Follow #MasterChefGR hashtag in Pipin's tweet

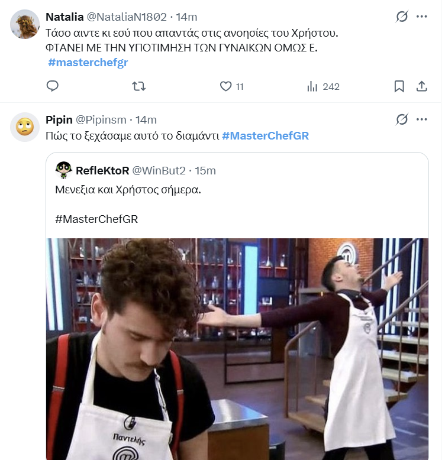(265, 136)
